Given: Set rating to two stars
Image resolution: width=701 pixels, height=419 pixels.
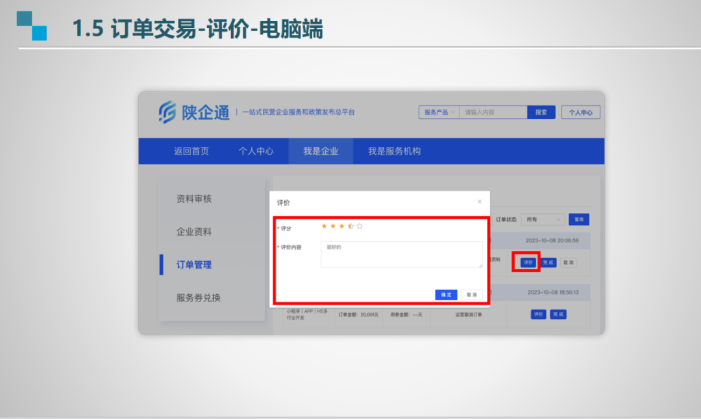Looking at the screenshot, I should (333, 226).
